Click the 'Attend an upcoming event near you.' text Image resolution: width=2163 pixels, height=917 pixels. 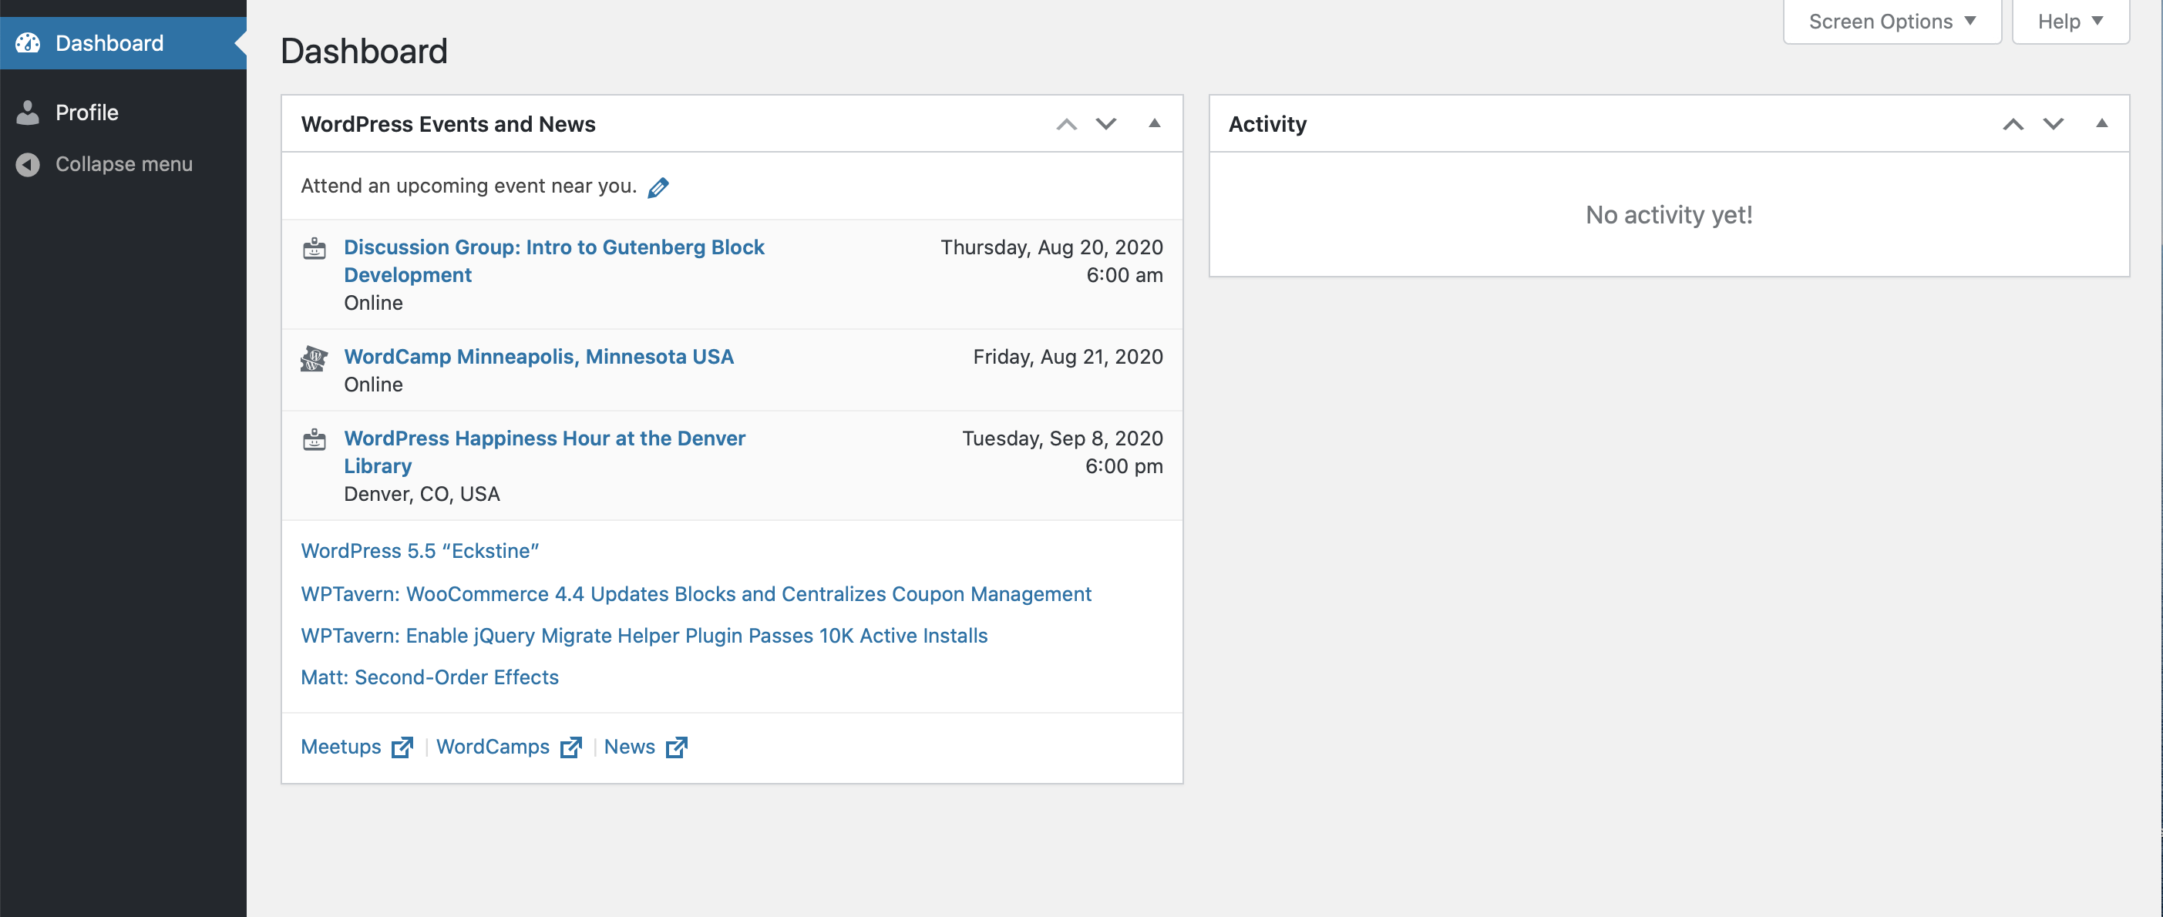pyautogui.click(x=469, y=186)
